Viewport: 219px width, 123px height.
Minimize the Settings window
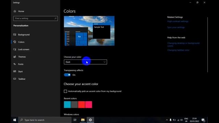pos(190,2)
